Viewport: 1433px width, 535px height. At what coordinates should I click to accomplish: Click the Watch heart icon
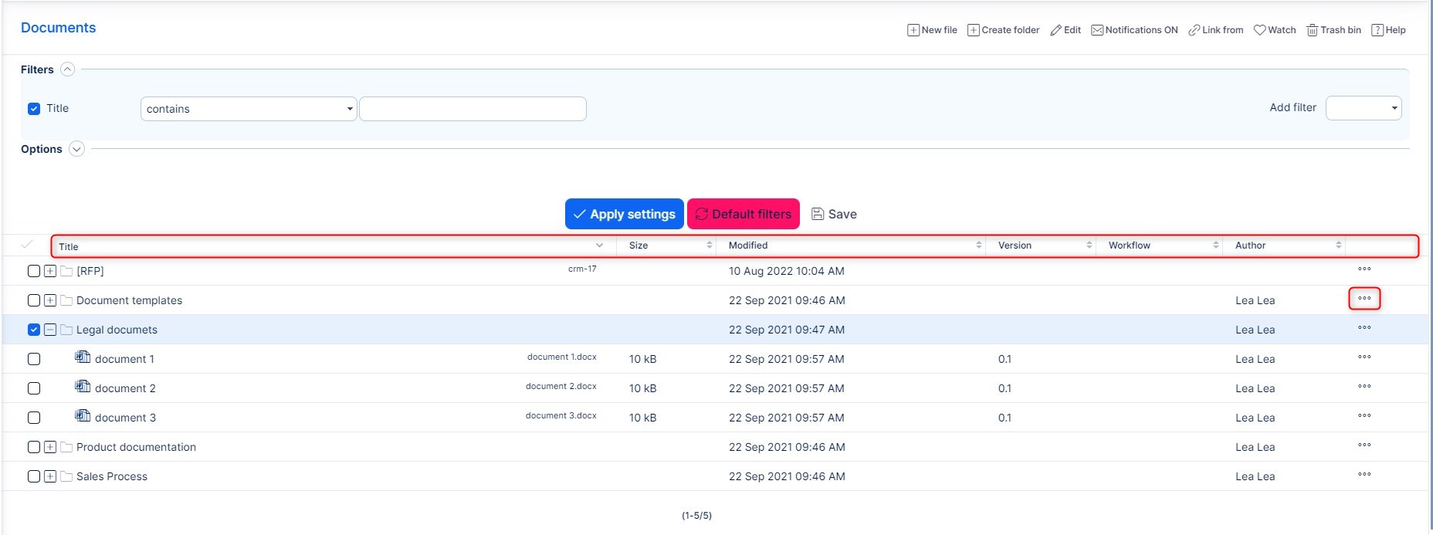click(1259, 30)
